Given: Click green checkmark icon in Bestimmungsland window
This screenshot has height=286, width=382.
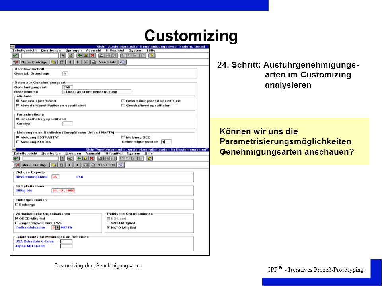Looking at the screenshot, I should (x=16, y=158).
